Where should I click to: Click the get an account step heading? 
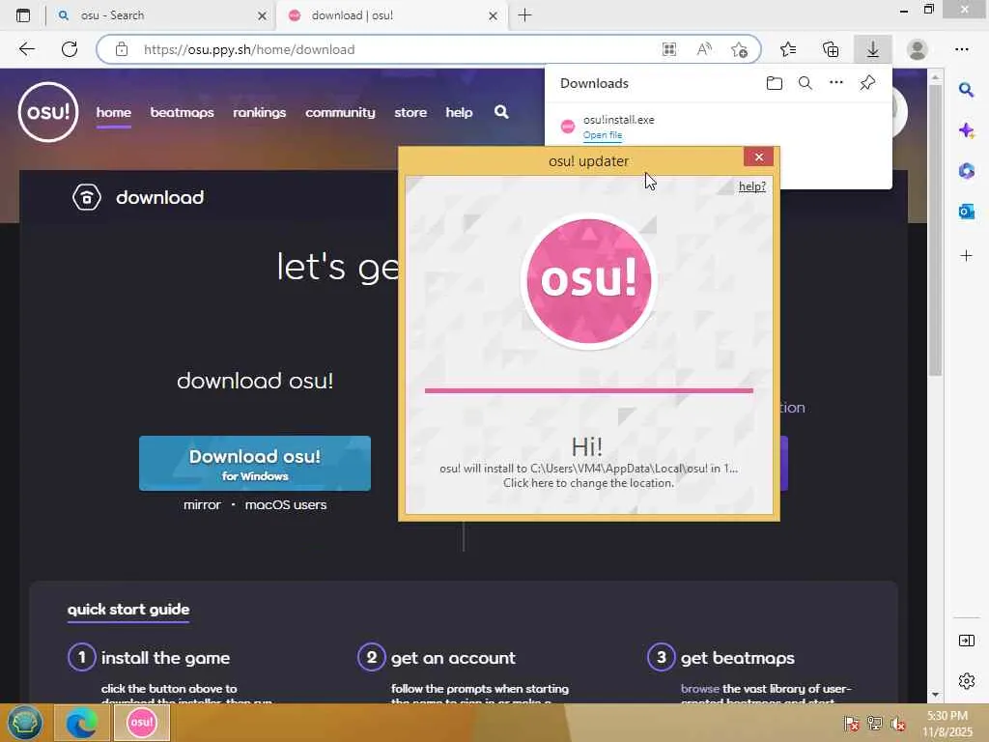pos(453,657)
